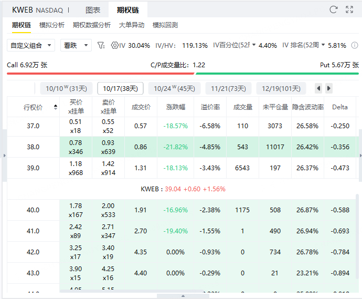Image resolution: width=362 pixels, height=299 pixels.
Task: Click ask price 0.93 x639
Action: click(108, 147)
